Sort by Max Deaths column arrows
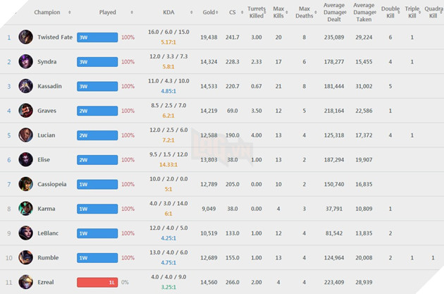Image resolution: width=444 pixels, height=294 pixels. click(x=316, y=12)
